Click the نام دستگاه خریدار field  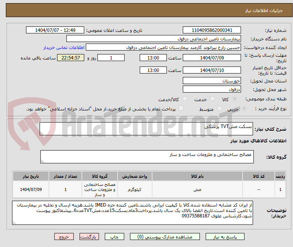pyautogui.click(x=154, y=39)
